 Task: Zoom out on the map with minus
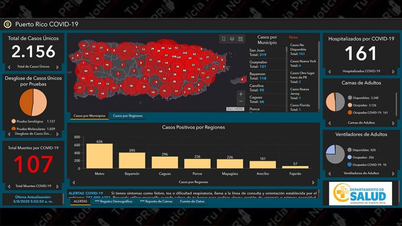click(241, 102)
